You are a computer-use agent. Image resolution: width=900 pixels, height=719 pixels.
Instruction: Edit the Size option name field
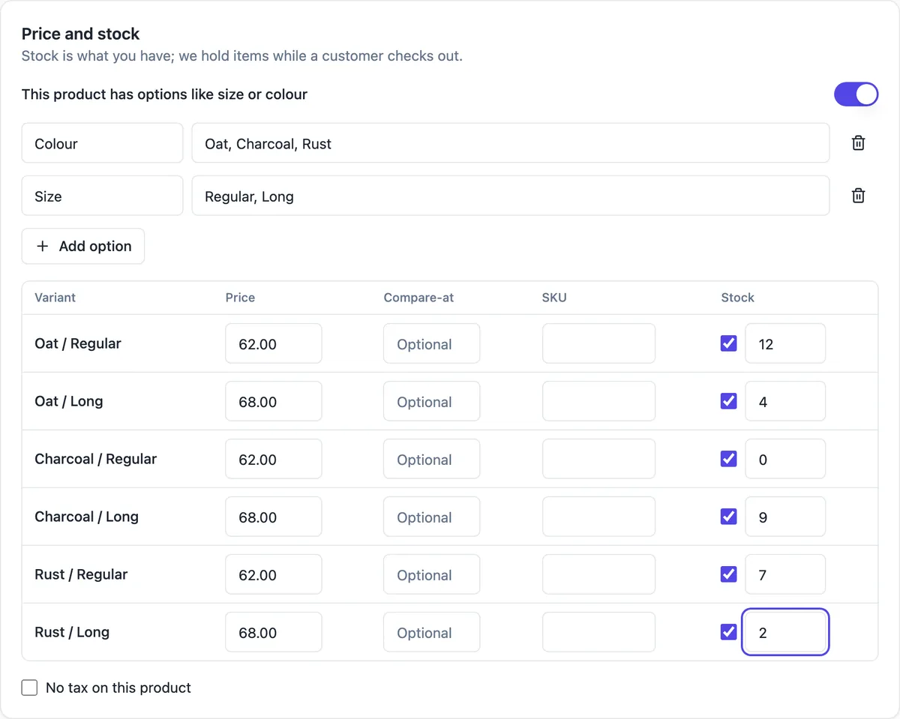click(102, 196)
